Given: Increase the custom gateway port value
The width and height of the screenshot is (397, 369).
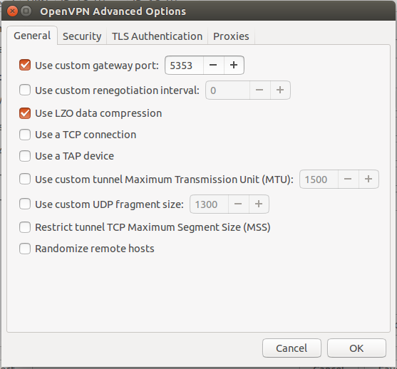Looking at the screenshot, I should (x=234, y=66).
